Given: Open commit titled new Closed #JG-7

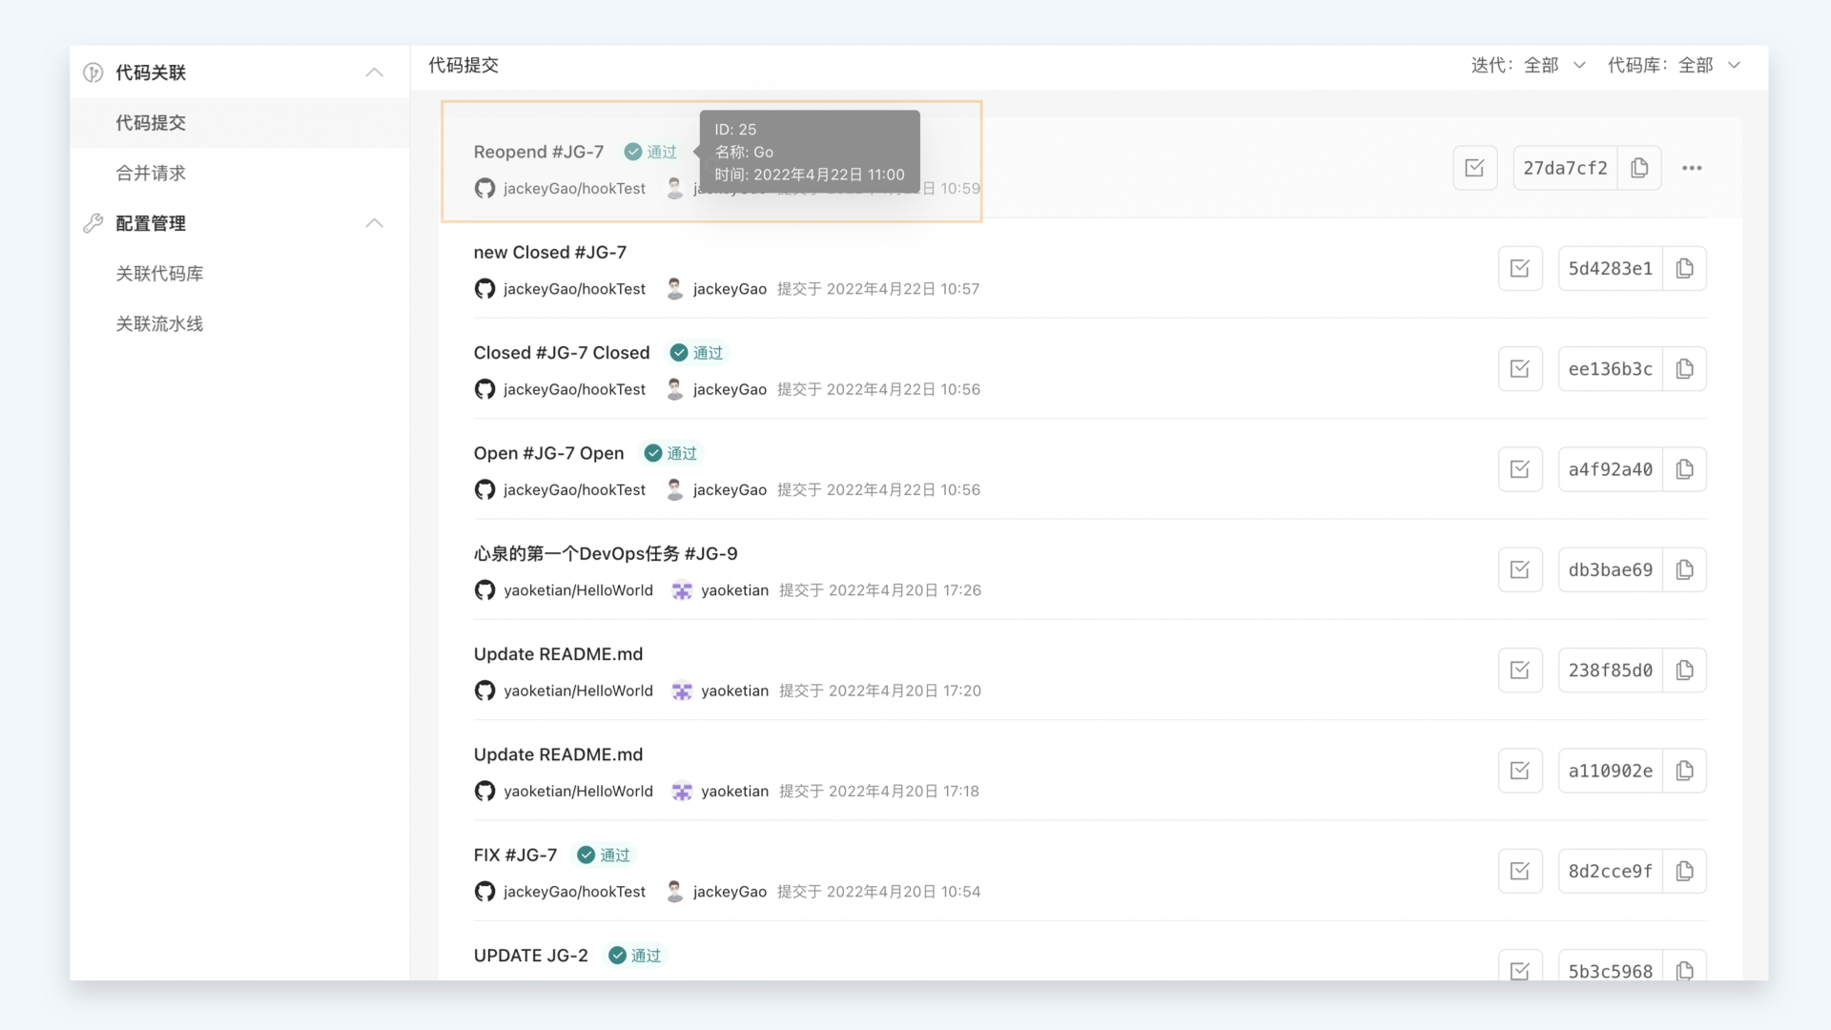Looking at the screenshot, I should (549, 253).
